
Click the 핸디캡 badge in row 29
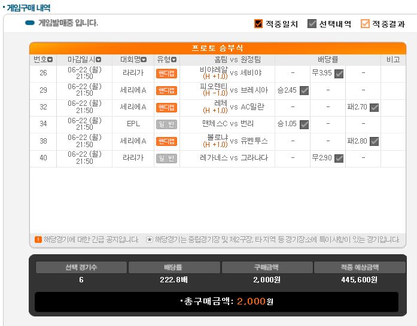166,90
